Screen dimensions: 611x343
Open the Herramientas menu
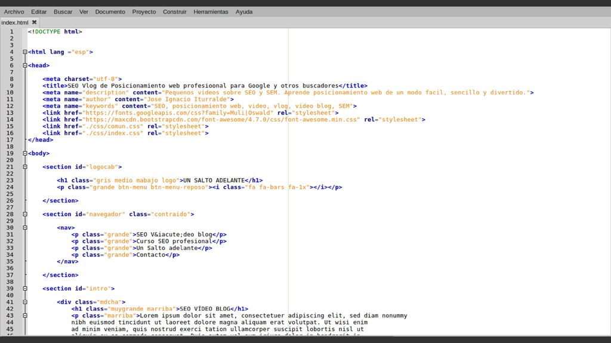(211, 12)
